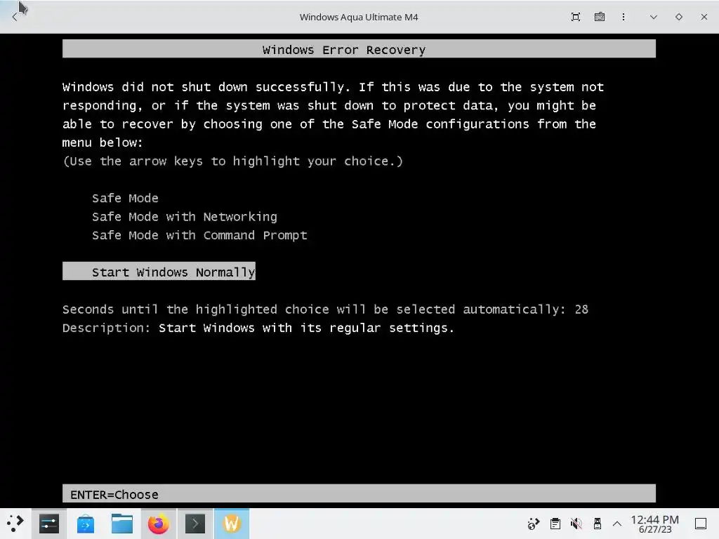
Task: Open the send keys keyboard icon
Action: (600, 17)
